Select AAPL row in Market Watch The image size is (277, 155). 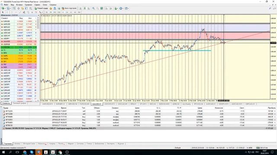(19, 56)
